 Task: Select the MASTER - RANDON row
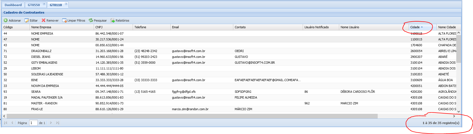[229, 103]
